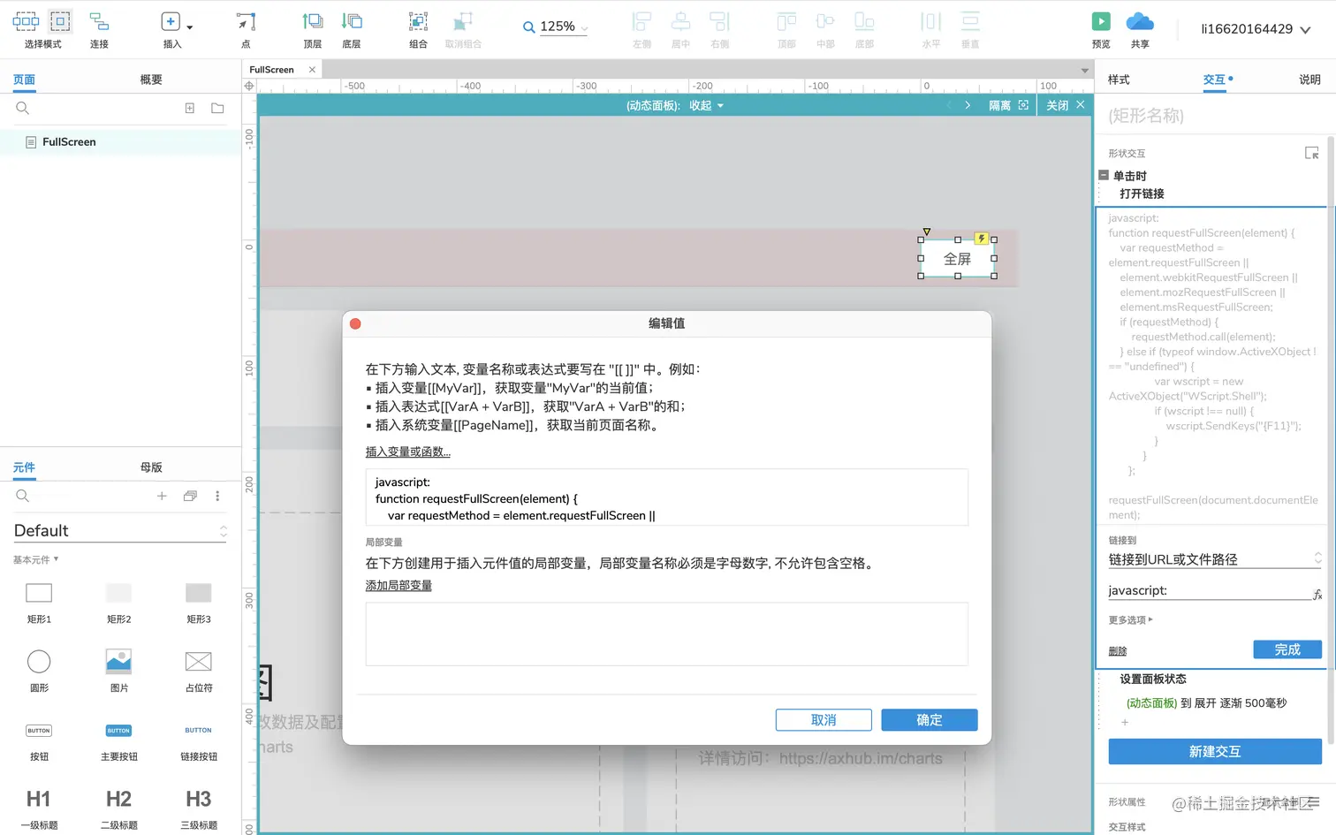Expand 更多选项 more options
Viewport: 1336px width, 835px height.
coord(1130,620)
